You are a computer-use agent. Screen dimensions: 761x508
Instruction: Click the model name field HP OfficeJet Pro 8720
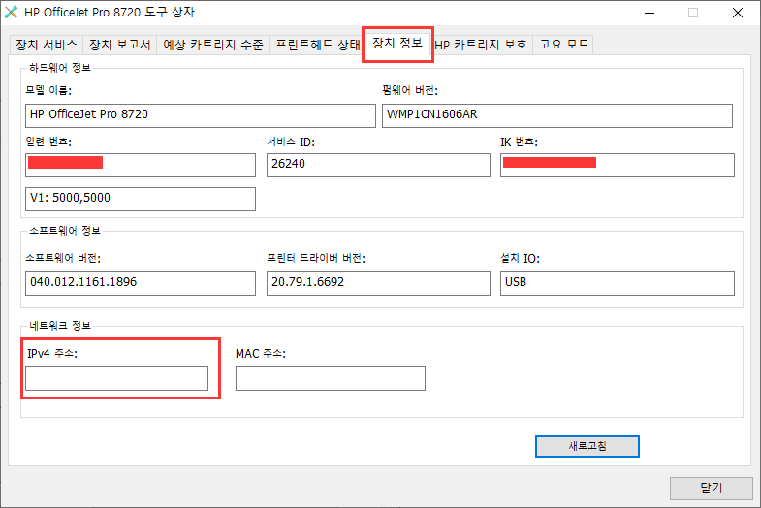pyautogui.click(x=201, y=115)
